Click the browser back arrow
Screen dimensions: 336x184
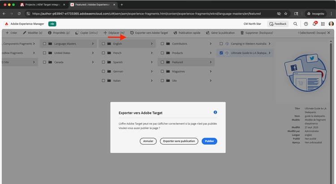4,13
